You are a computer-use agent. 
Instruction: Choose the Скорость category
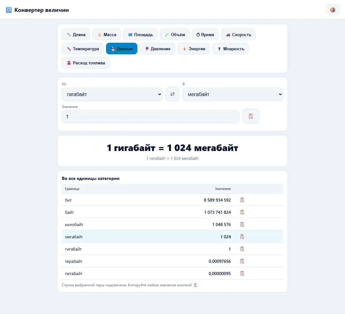(x=238, y=34)
